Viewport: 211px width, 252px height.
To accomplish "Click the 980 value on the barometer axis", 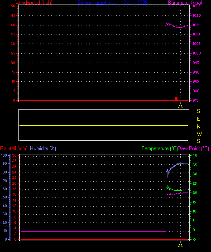I will (196, 91).
